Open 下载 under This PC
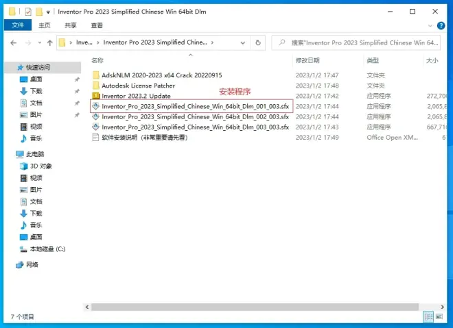453x328 pixels. click(x=36, y=213)
